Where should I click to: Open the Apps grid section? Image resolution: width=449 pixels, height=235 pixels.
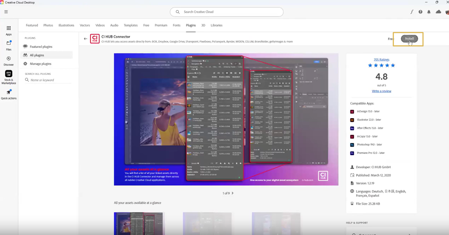[x=9, y=31]
